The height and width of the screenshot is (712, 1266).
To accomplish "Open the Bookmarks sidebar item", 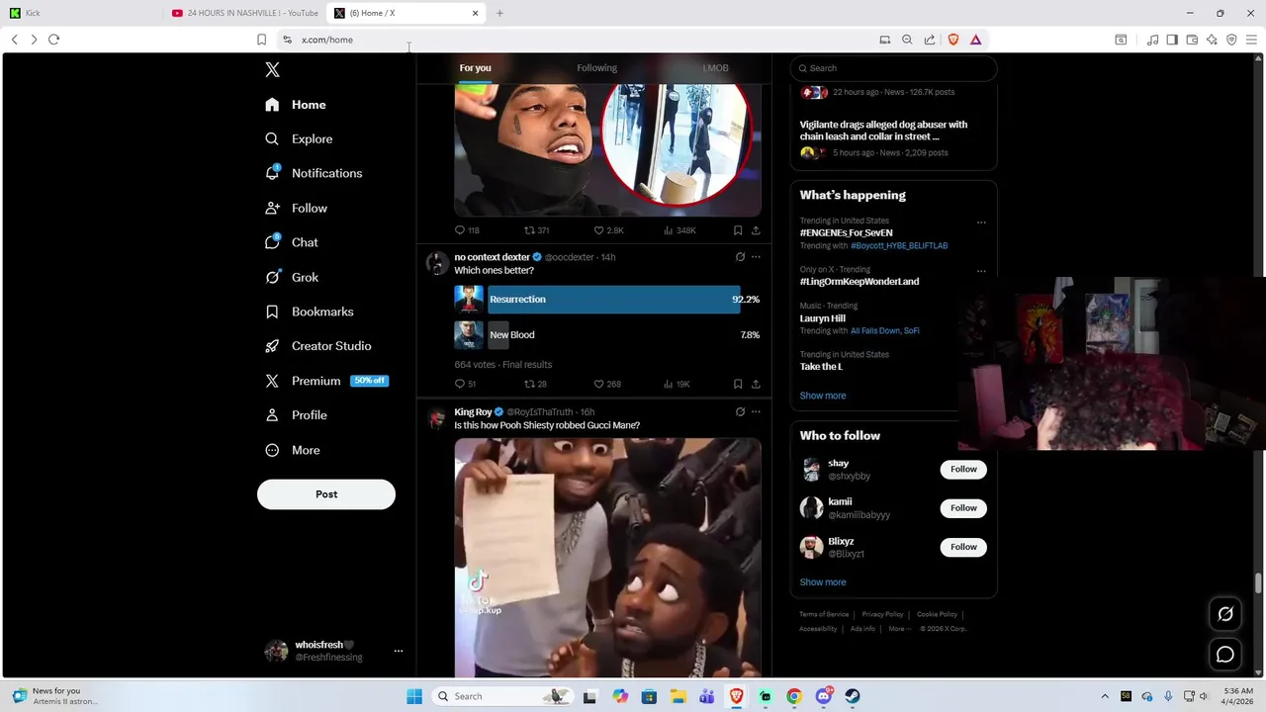I will [x=310, y=311].
